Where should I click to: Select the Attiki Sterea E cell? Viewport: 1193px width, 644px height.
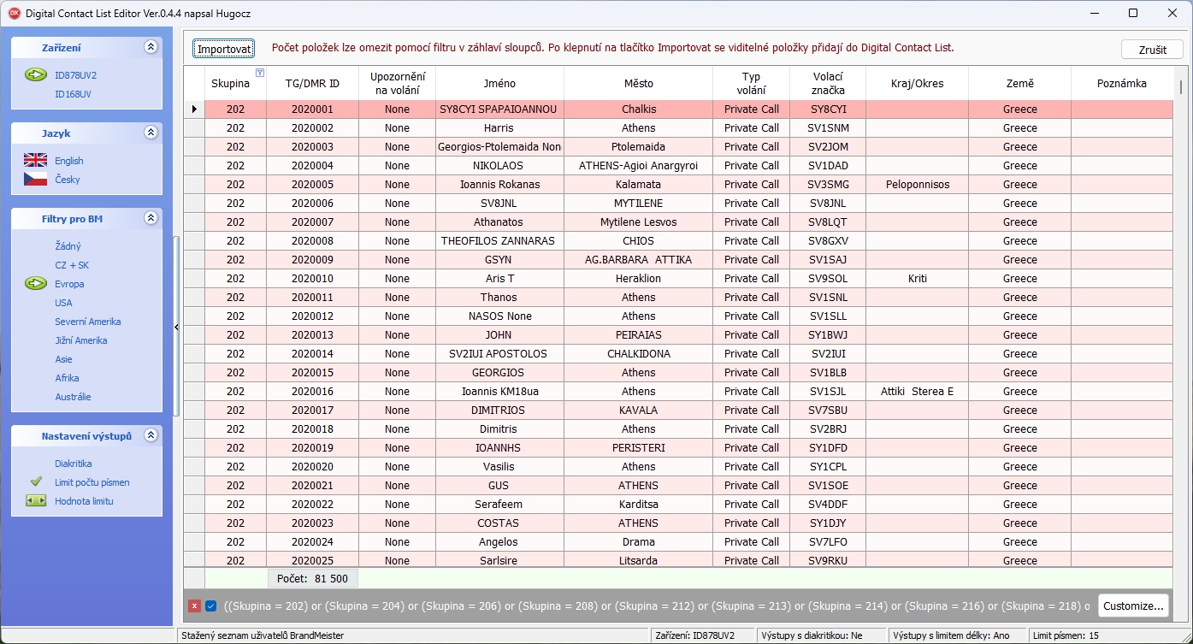pyautogui.click(x=917, y=391)
